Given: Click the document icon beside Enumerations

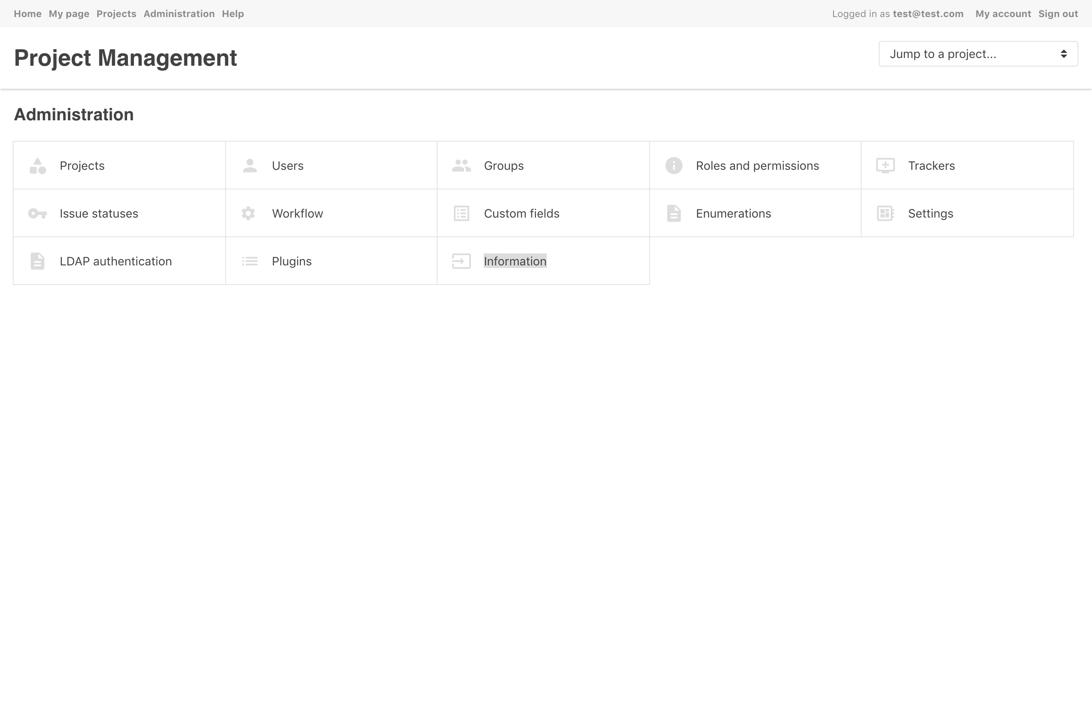Looking at the screenshot, I should 674,213.
